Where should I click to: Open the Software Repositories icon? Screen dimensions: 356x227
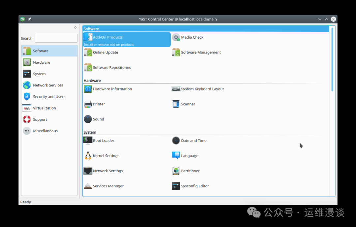click(88, 68)
